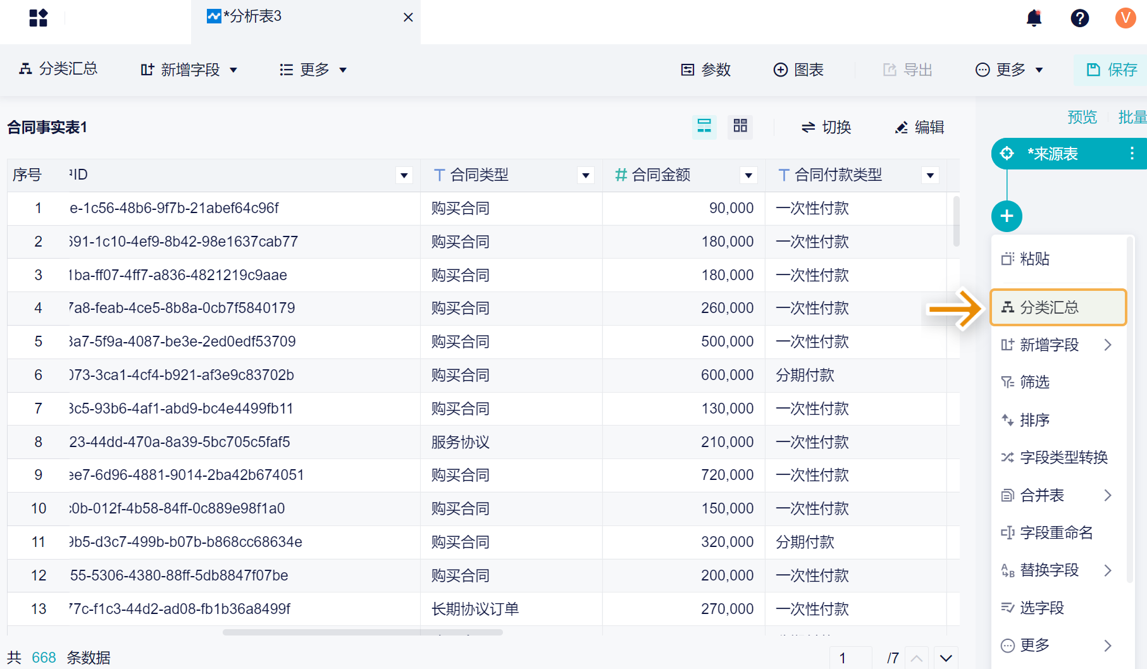The image size is (1147, 669).
Task: Select 分类汇总 in the step menu
Action: pos(1058,307)
